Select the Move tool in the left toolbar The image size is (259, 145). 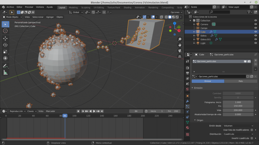click(5, 38)
